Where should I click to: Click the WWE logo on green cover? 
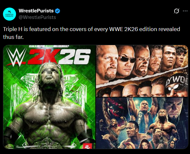(x=17, y=57)
